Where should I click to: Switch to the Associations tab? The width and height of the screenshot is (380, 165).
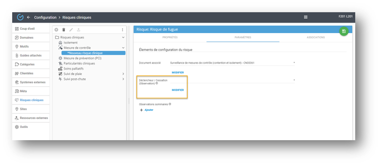pos(316,37)
